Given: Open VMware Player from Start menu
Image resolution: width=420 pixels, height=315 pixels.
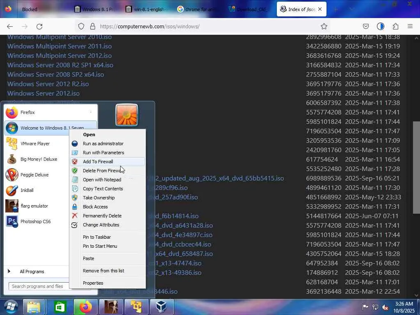Looking at the screenshot, I should pos(35,144).
